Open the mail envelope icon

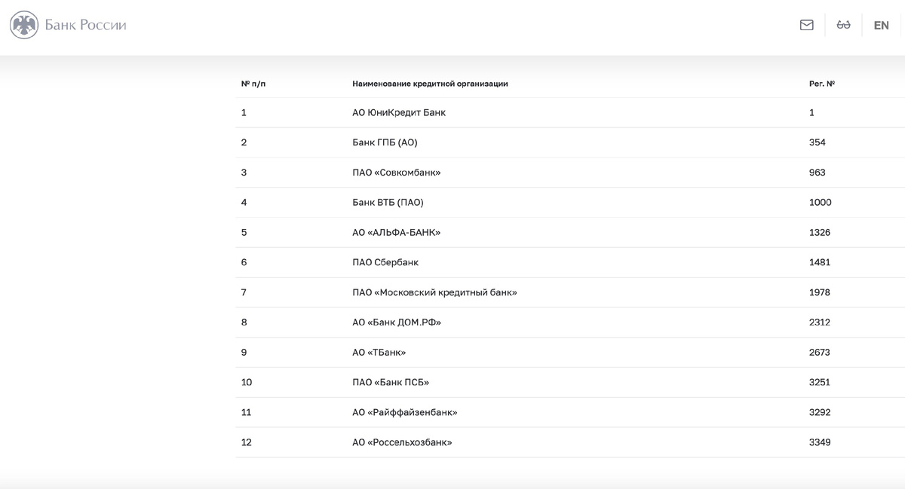(x=806, y=25)
